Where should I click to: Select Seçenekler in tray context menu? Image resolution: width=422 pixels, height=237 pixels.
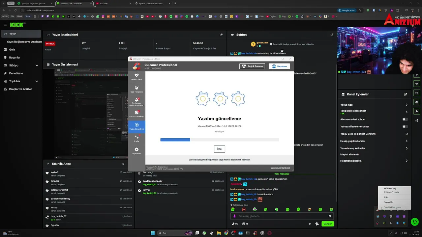[394, 202]
